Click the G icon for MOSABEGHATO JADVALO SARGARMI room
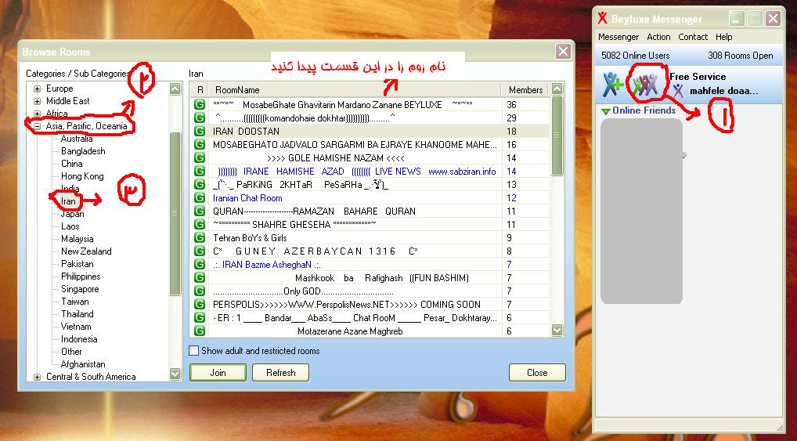 coord(199,144)
